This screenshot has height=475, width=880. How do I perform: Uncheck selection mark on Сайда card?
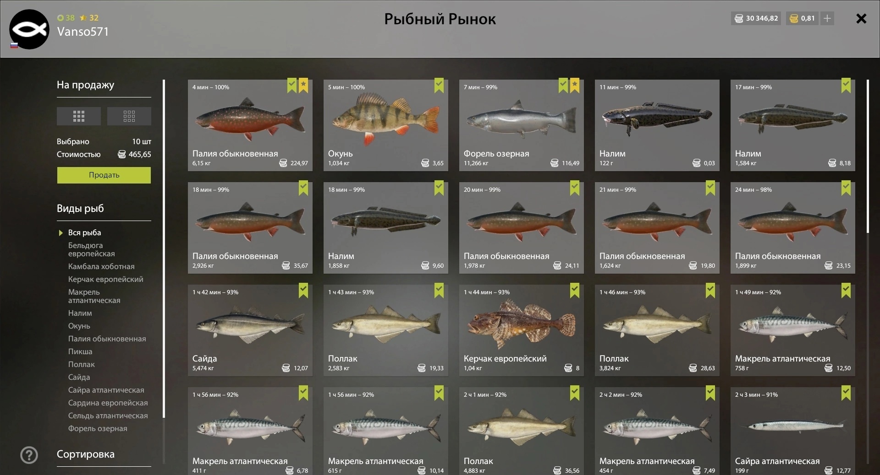point(303,291)
